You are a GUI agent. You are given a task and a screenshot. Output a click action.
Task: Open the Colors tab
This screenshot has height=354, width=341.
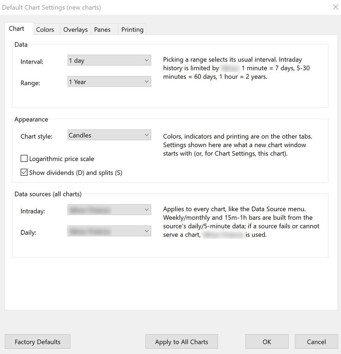[47, 30]
